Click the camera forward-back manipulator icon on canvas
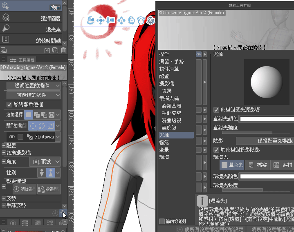Viewport: 294px width, 232px height. point(110,20)
